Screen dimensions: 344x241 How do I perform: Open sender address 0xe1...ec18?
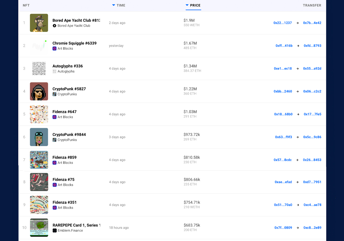(283, 69)
